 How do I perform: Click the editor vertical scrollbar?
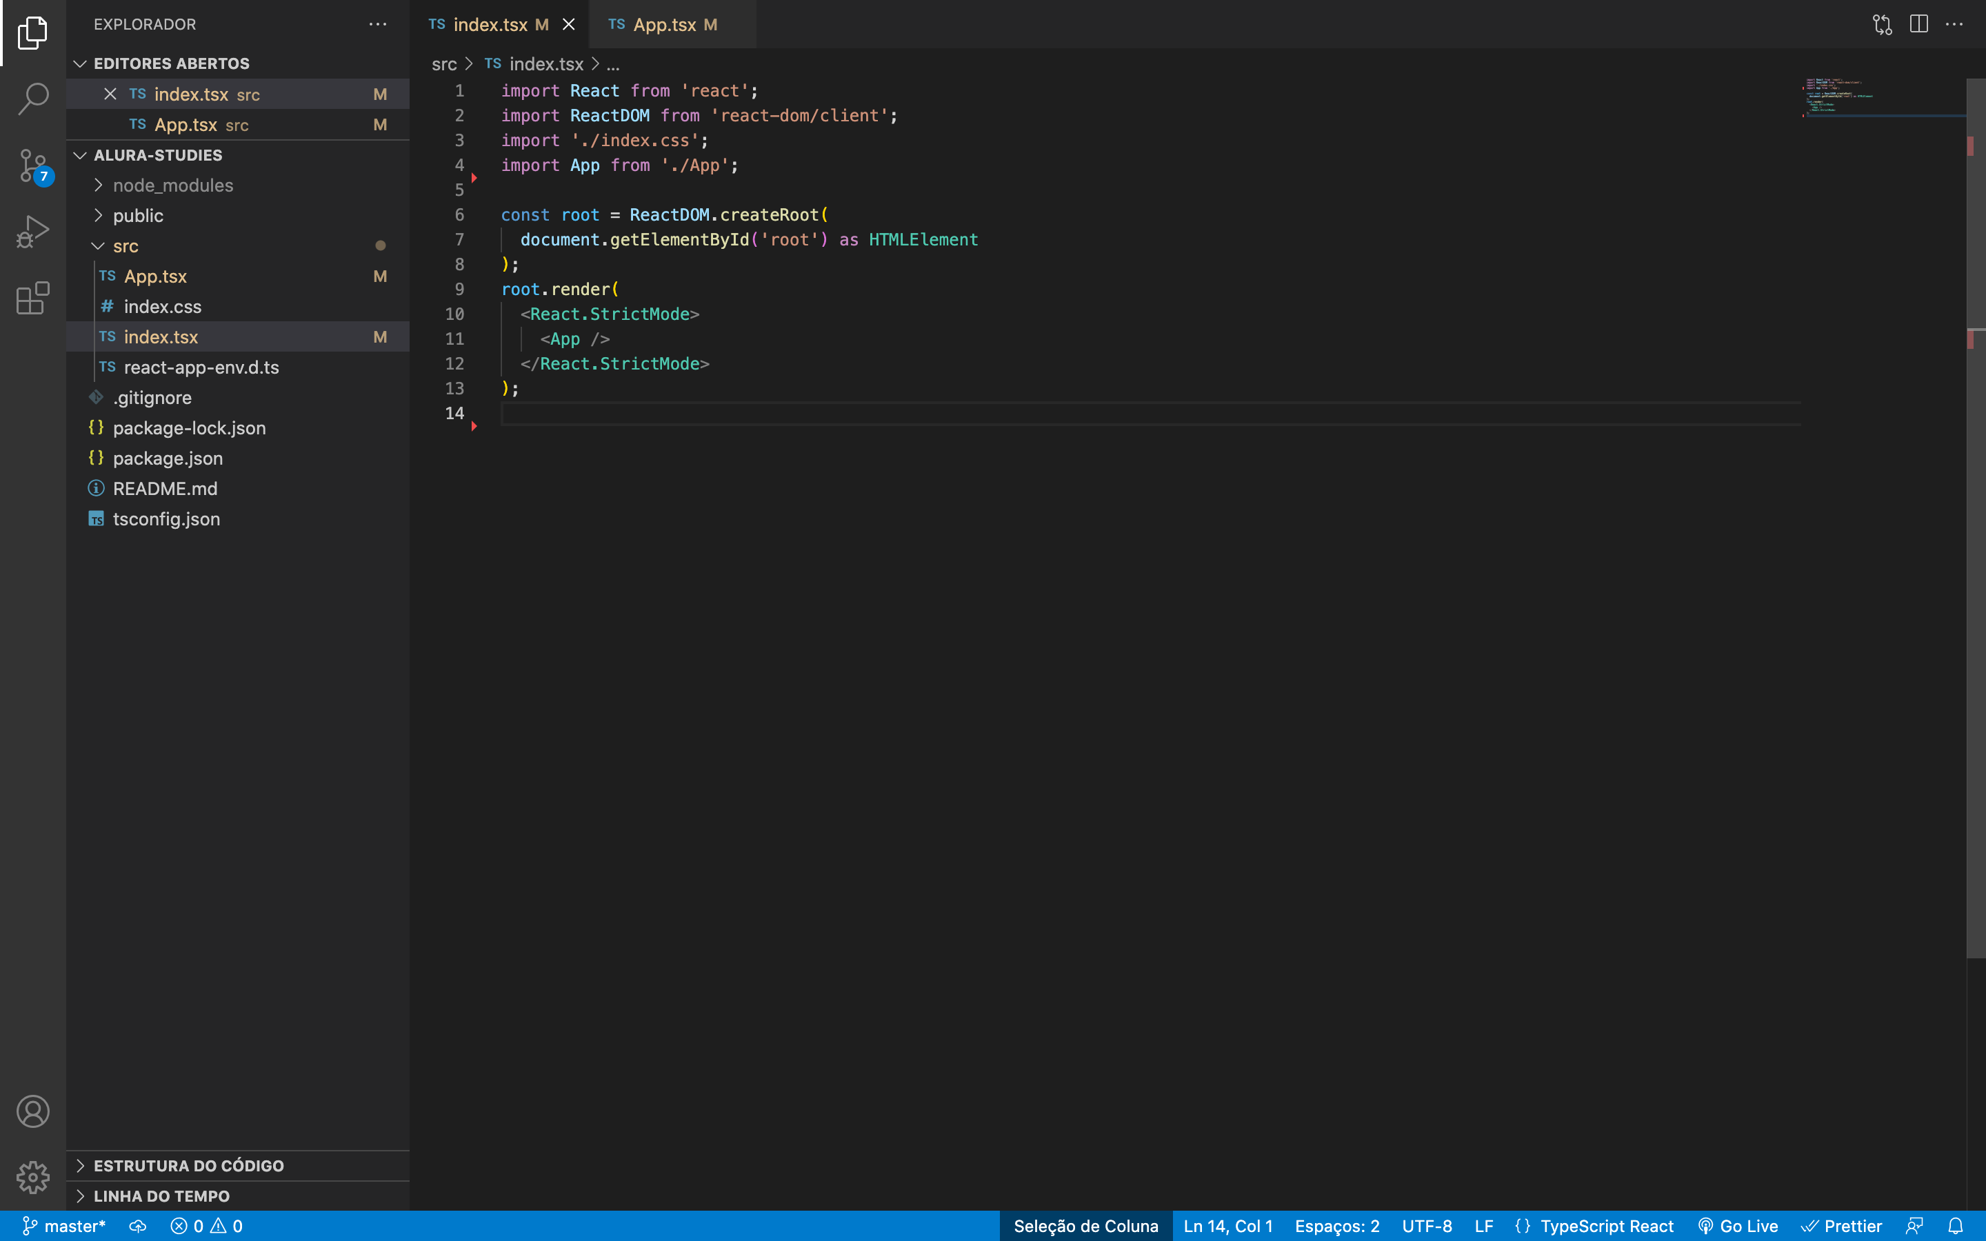[x=1976, y=517]
